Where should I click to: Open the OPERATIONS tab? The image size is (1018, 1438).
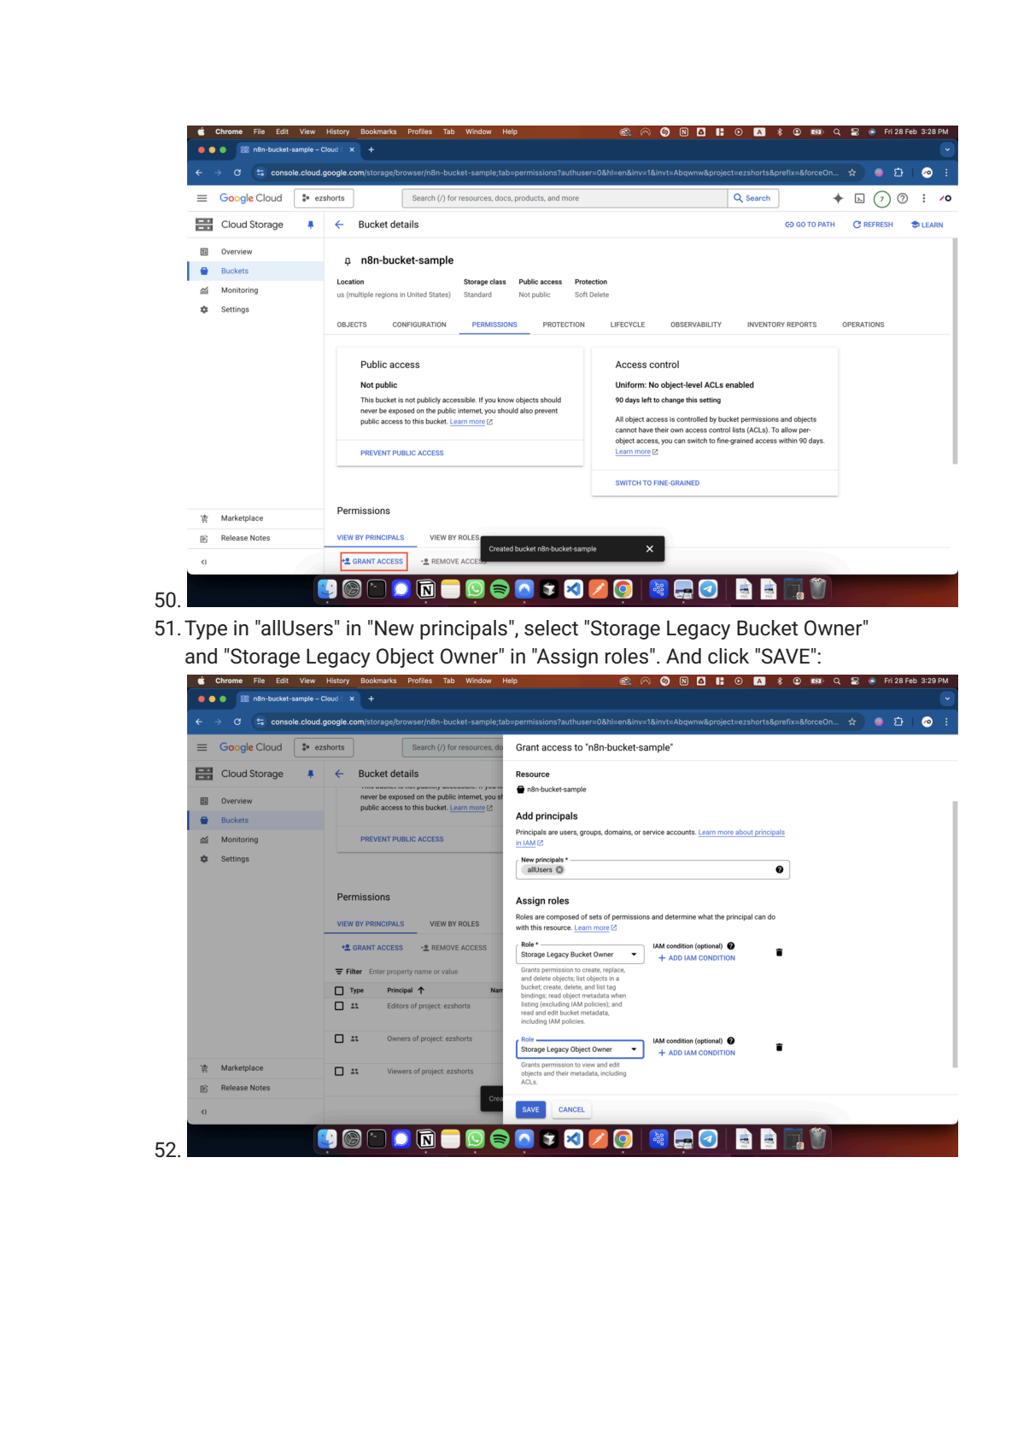(863, 324)
